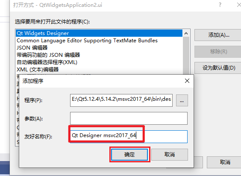Viewport: 241px width, 176px height.
Task: Click the list scrollbar up arrow
Action: 186,33
